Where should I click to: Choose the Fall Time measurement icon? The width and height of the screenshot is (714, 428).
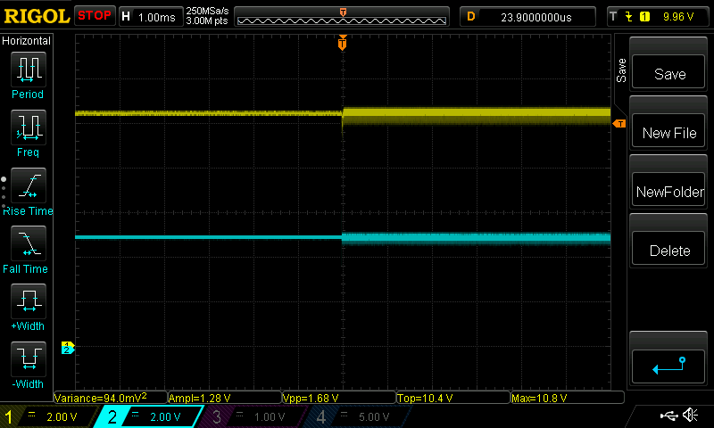click(29, 243)
